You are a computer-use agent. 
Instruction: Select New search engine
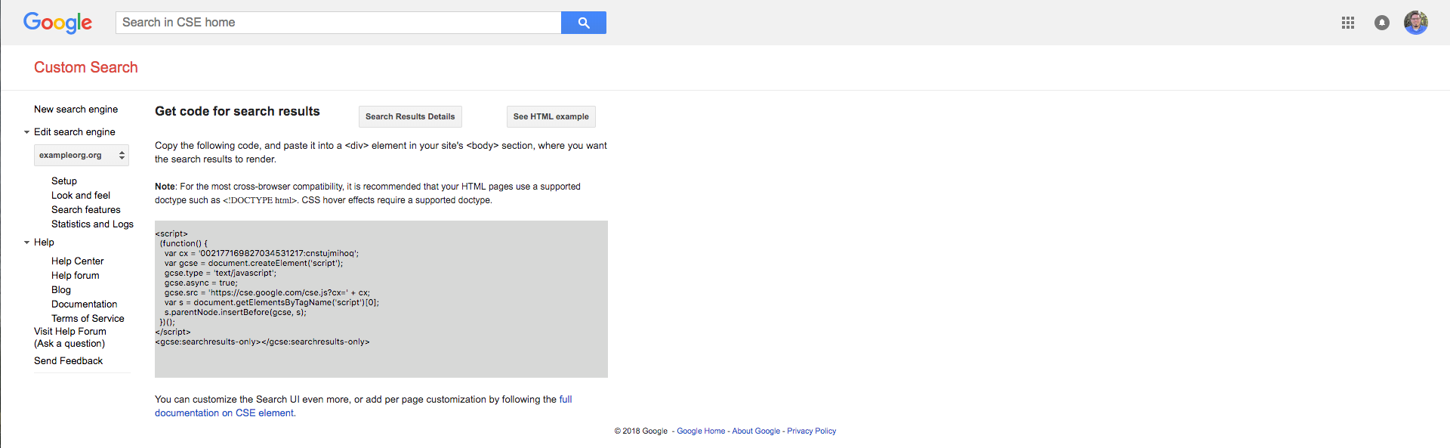tap(76, 110)
